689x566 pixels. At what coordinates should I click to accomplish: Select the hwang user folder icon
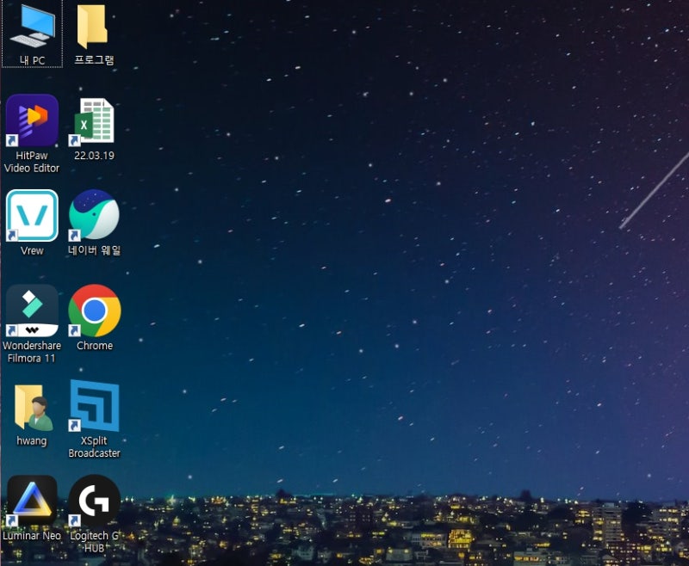pyautogui.click(x=34, y=407)
